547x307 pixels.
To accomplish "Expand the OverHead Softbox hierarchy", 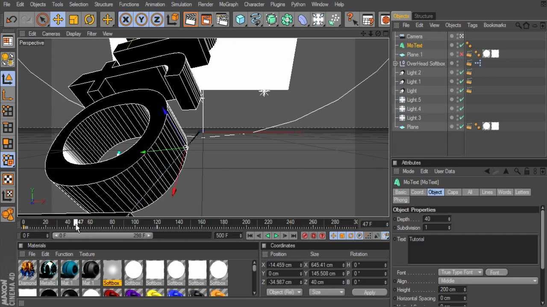I will pyautogui.click(x=395, y=64).
